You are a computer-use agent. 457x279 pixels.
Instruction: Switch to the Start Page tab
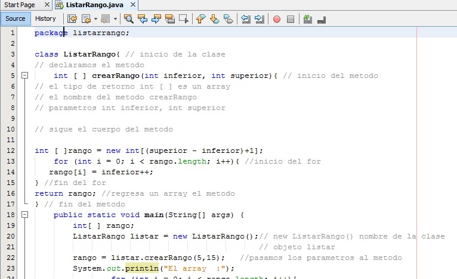point(20,5)
